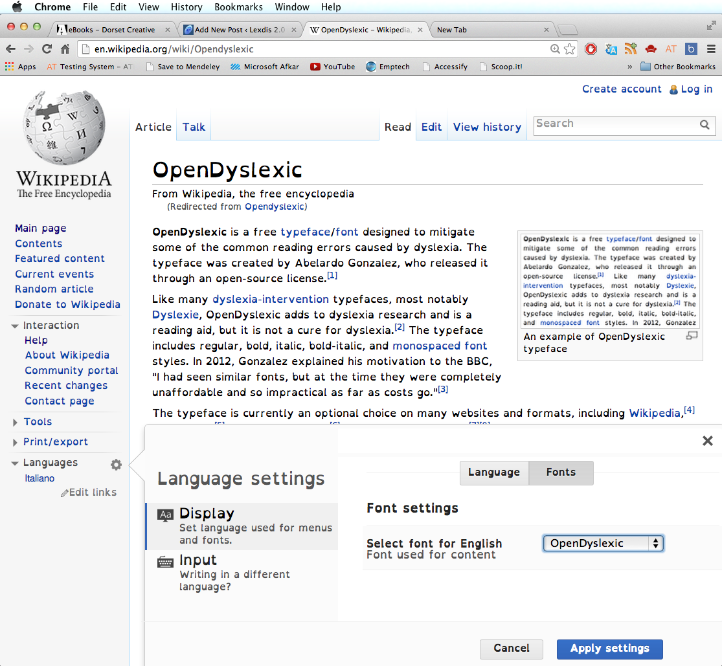
Task: Open the Emptech bookmark
Action: (x=388, y=67)
